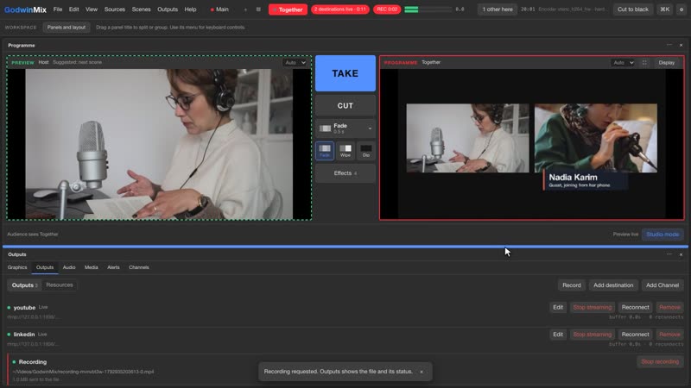This screenshot has width=691, height=388.
Task: Open the Scenes menu
Action: click(141, 9)
